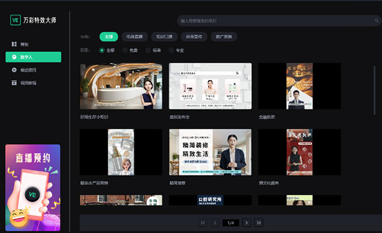Open the clock icon sidebar item
This screenshot has width=382, height=233.
[x=14, y=70]
